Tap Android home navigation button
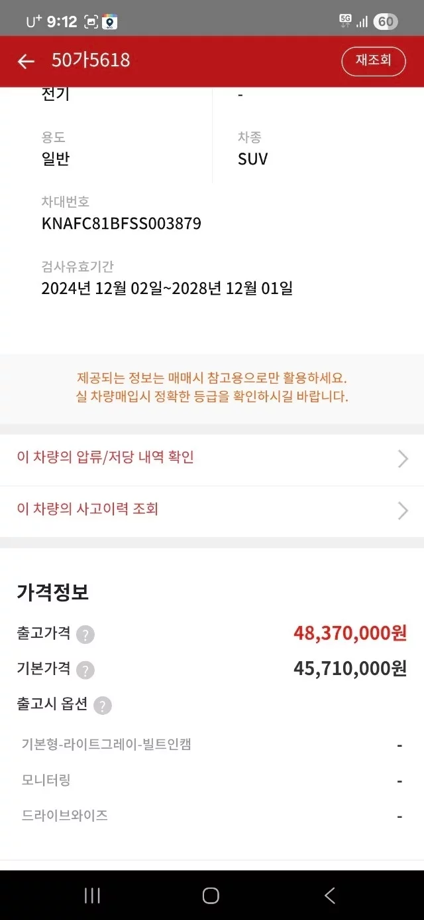This screenshot has height=920, width=424. click(x=211, y=895)
